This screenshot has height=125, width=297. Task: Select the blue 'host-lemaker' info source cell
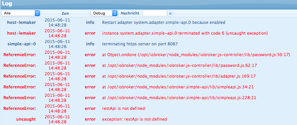tap(21, 23)
